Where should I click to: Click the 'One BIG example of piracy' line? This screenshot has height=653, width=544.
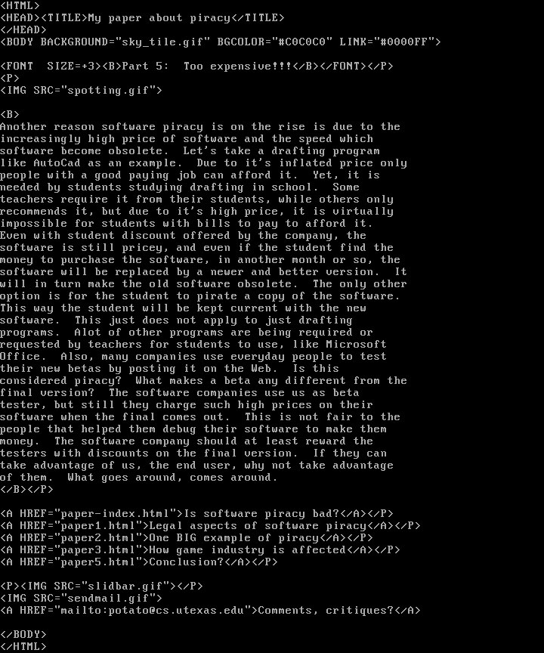[x=187, y=537]
